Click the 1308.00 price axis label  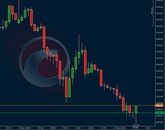[159, 116]
